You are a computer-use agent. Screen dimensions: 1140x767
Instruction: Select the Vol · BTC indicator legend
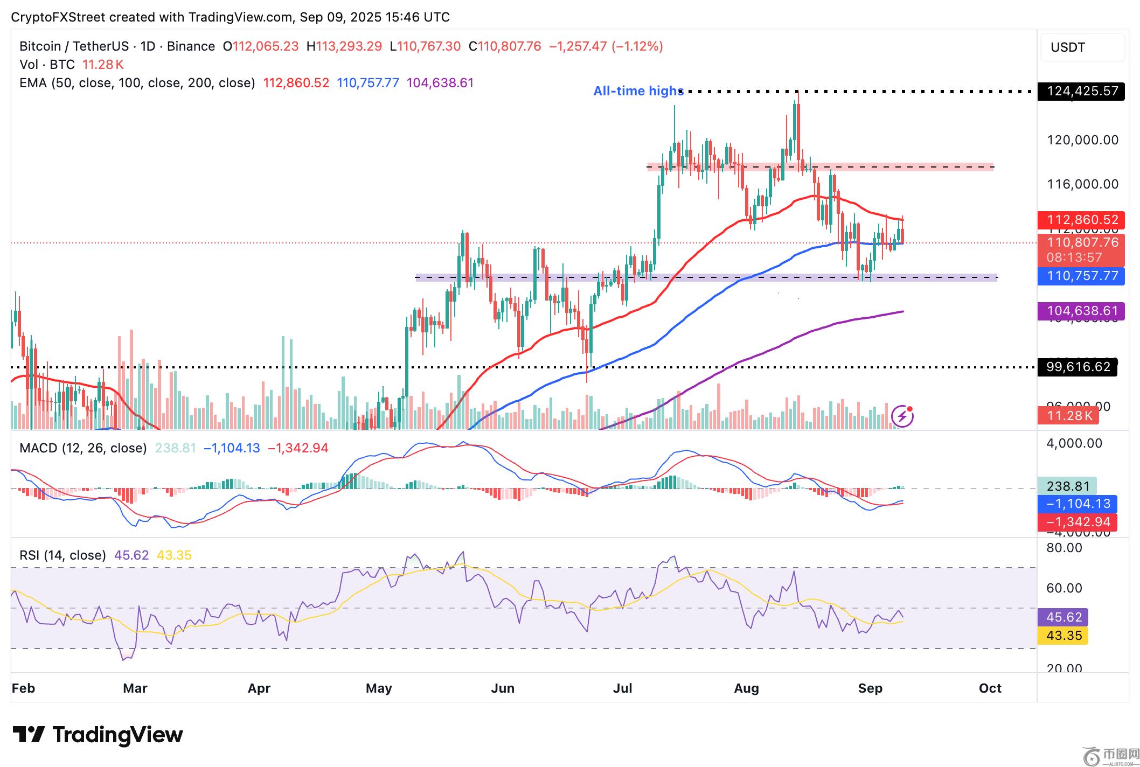[x=47, y=65]
